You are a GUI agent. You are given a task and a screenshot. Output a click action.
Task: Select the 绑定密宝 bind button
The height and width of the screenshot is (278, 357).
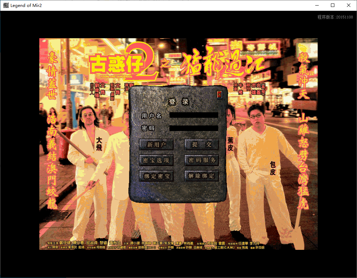click(x=156, y=176)
